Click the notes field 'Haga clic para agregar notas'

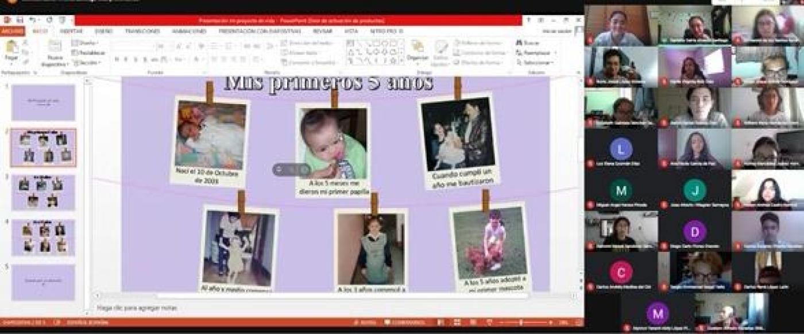pyautogui.click(x=137, y=308)
